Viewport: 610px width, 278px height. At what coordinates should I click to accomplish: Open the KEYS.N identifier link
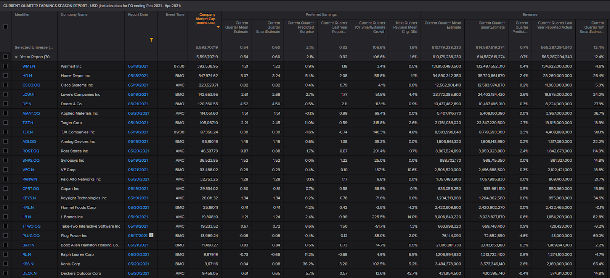(29, 198)
